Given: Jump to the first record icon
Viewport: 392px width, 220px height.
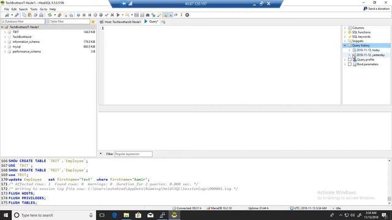Looking at the screenshot, I should pyautogui.click(x=84, y=15).
